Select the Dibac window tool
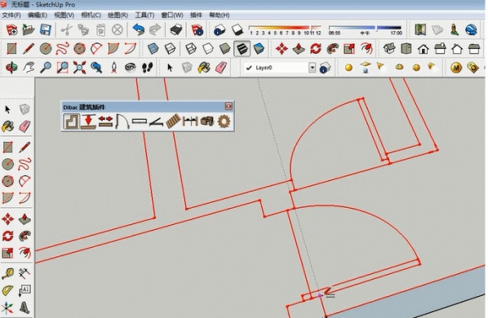 click(139, 121)
